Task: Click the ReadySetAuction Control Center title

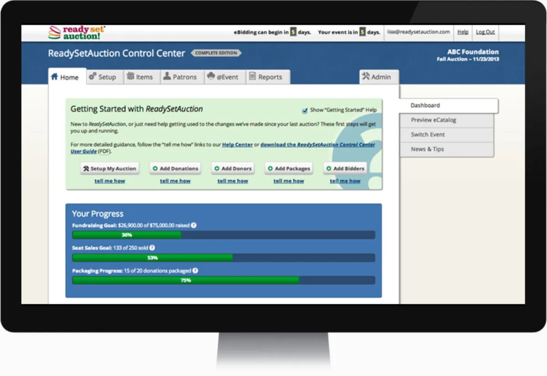Action: (x=117, y=53)
